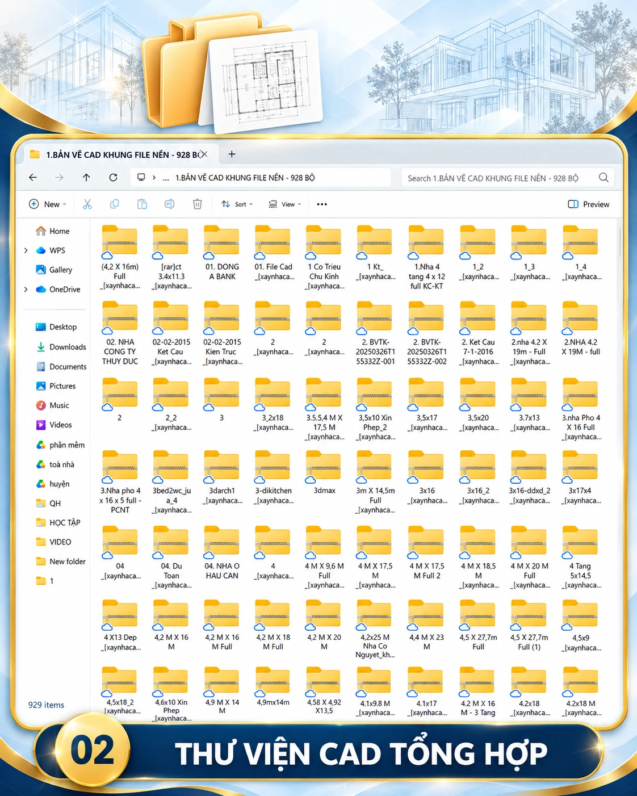Viewport: 637px width, 796px height.
Task: Open the new tab plus button
Action: pos(232,154)
